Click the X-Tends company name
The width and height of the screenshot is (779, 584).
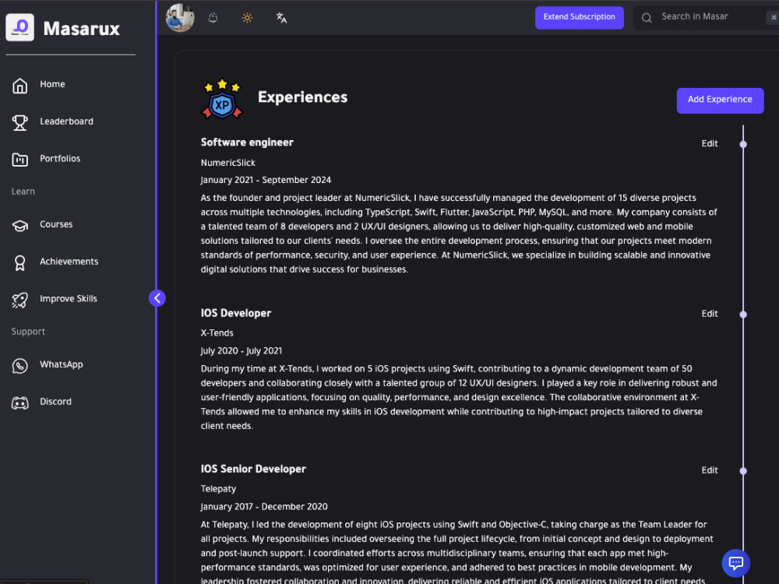[x=217, y=333]
